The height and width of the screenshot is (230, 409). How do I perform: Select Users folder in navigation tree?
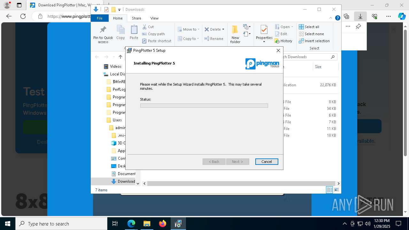point(114,120)
